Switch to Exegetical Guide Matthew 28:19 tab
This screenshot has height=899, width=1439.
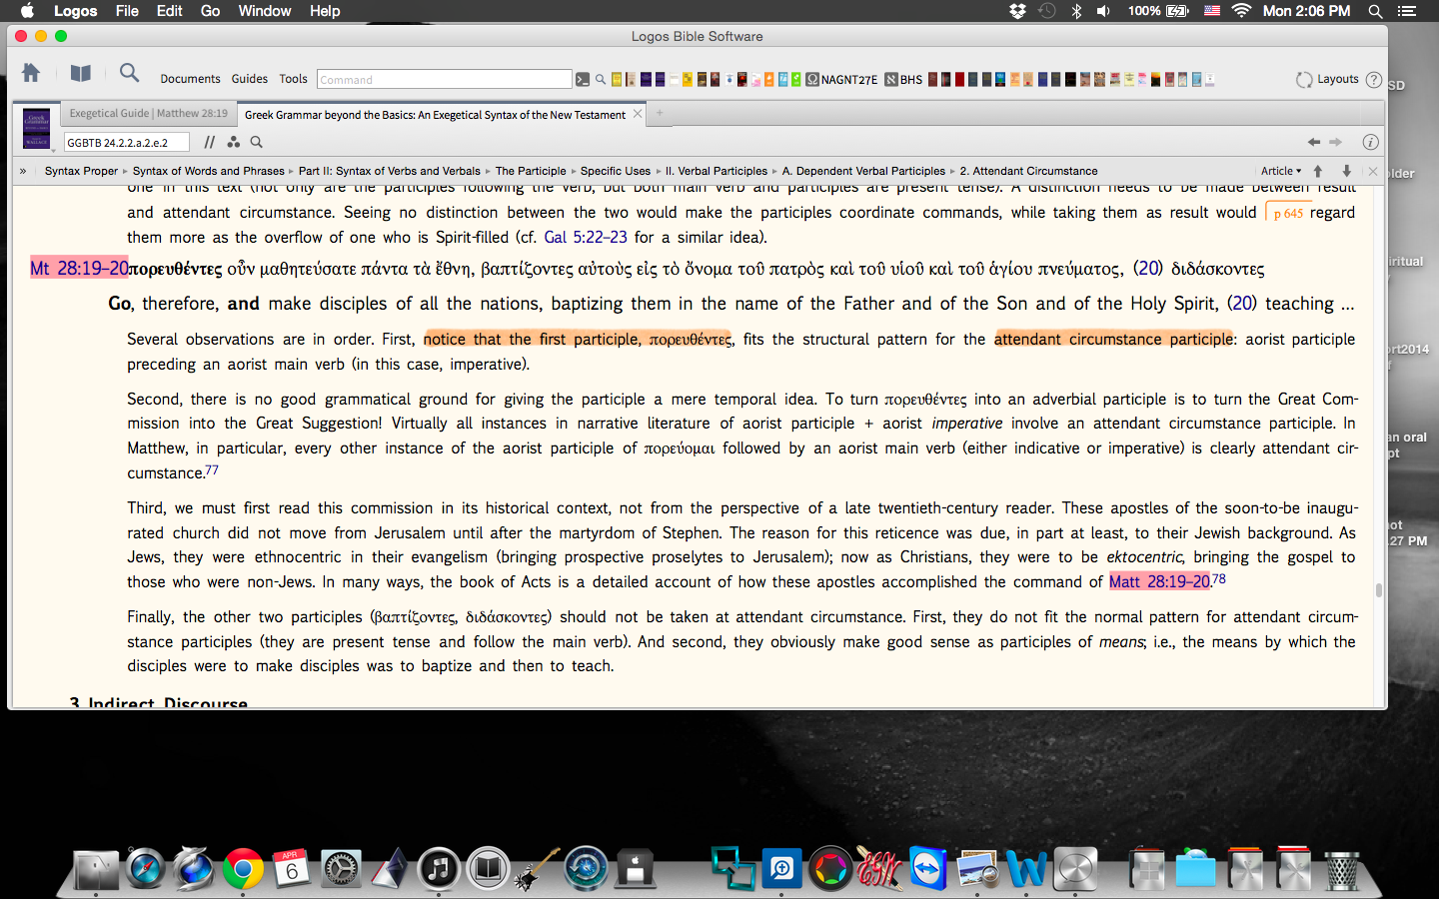148,113
